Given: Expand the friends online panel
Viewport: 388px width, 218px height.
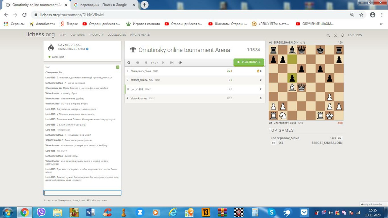Looking at the screenshot, I should coord(371,204).
